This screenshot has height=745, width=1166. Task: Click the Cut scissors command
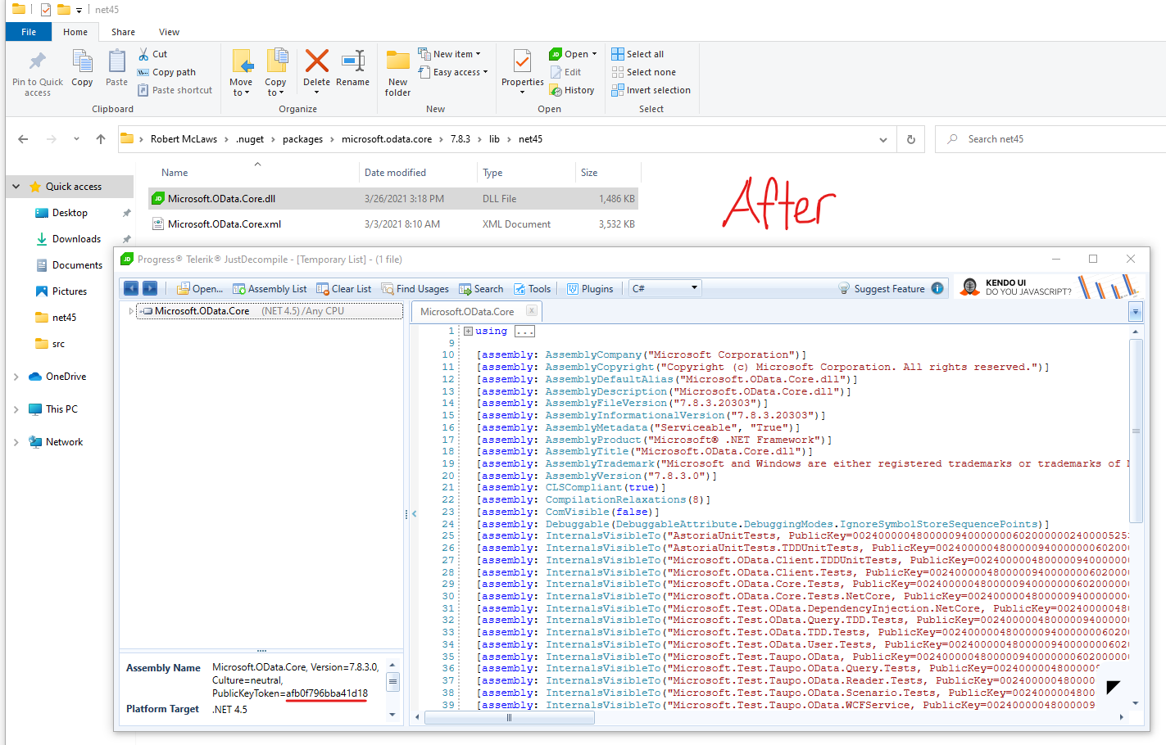153,54
